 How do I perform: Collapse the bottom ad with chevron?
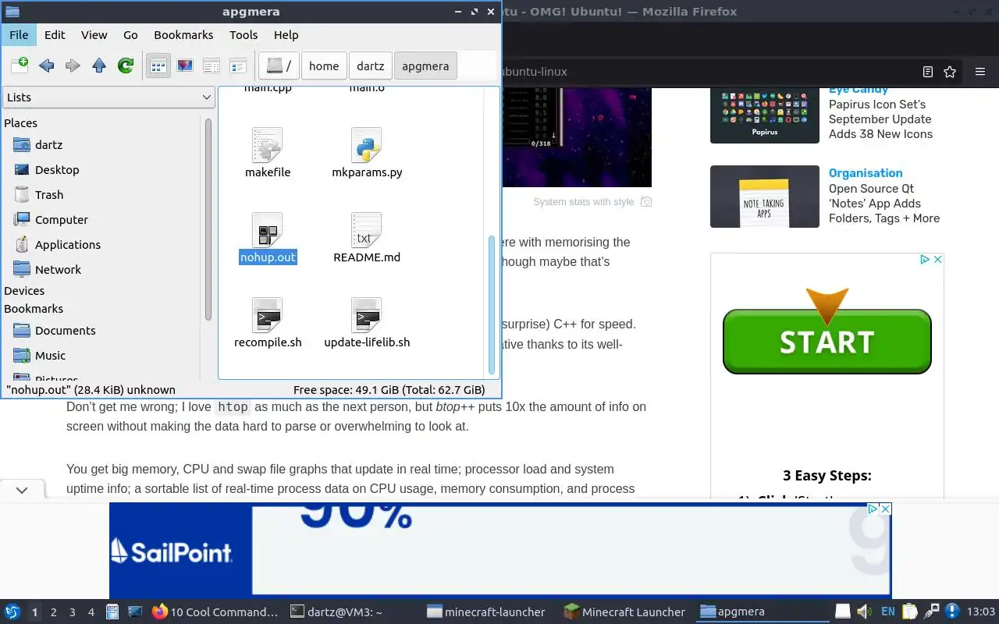point(22,491)
